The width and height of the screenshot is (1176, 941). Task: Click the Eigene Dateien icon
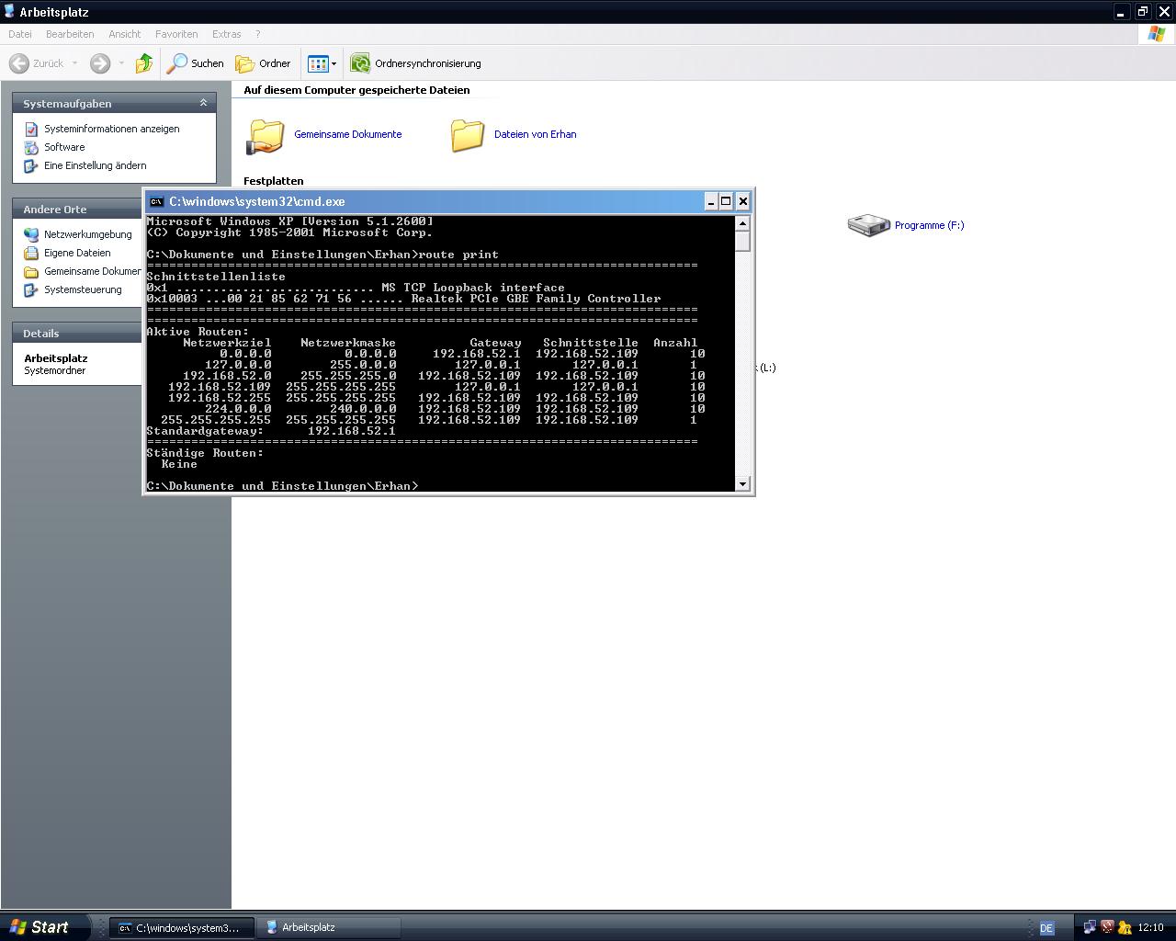pyautogui.click(x=31, y=253)
